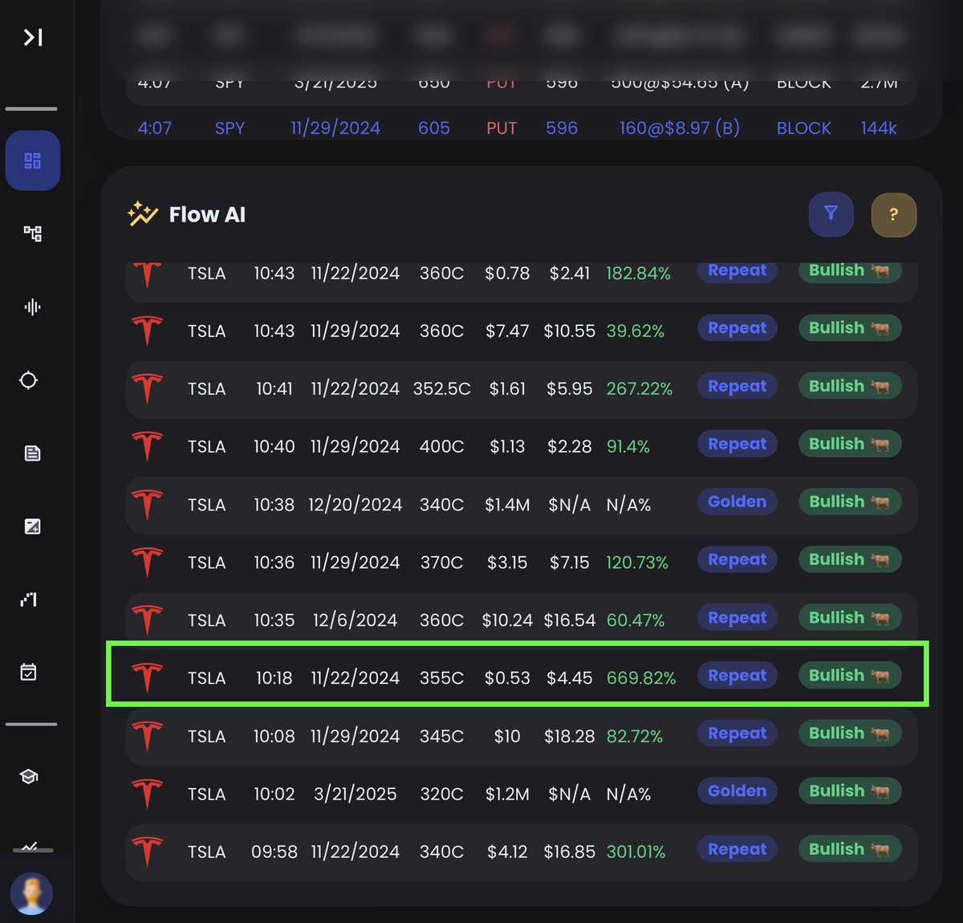Click Tesla logo in the 10:36 370C row
Viewport: 963px width, 923px height.
click(x=147, y=563)
